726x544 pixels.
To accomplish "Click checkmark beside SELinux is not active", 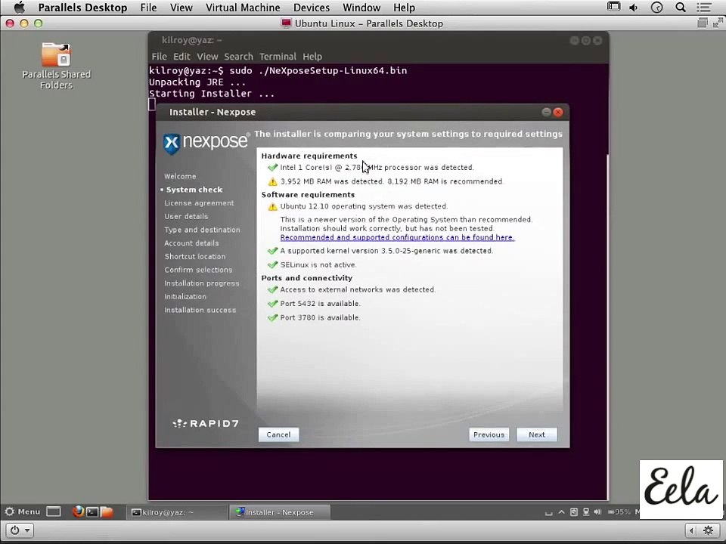I will pyautogui.click(x=272, y=264).
